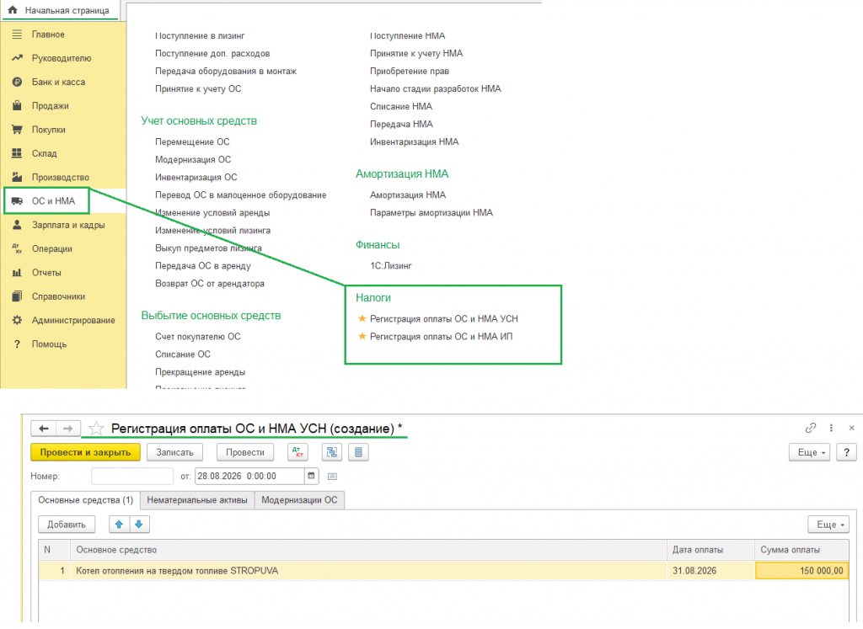Add a row with Добавить button
863x629 pixels.
click(67, 525)
